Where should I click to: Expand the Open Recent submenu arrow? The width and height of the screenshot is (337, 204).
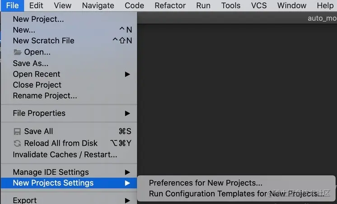127,74
